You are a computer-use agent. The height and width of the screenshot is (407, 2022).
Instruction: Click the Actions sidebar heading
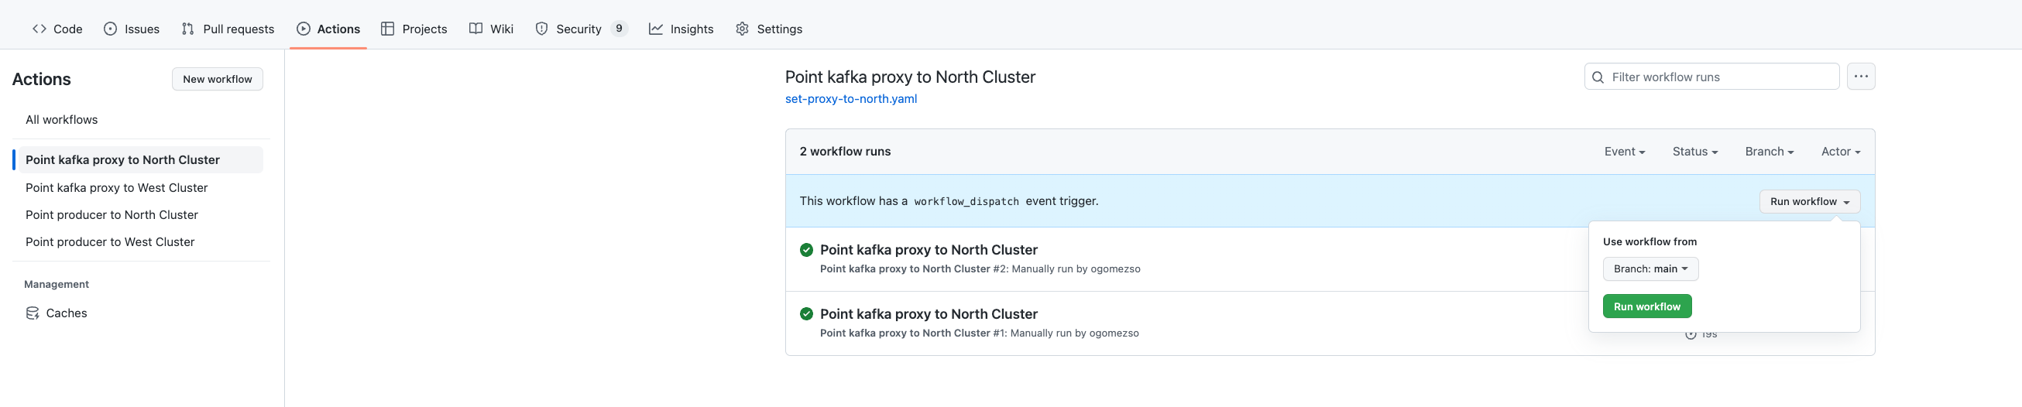click(42, 79)
